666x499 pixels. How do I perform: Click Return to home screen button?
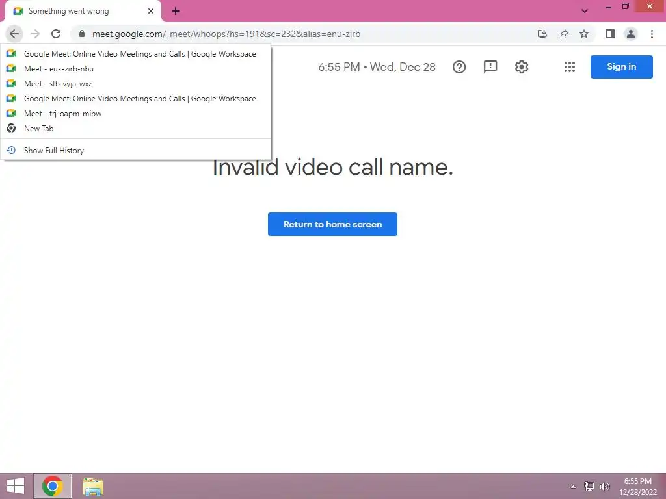coord(332,224)
